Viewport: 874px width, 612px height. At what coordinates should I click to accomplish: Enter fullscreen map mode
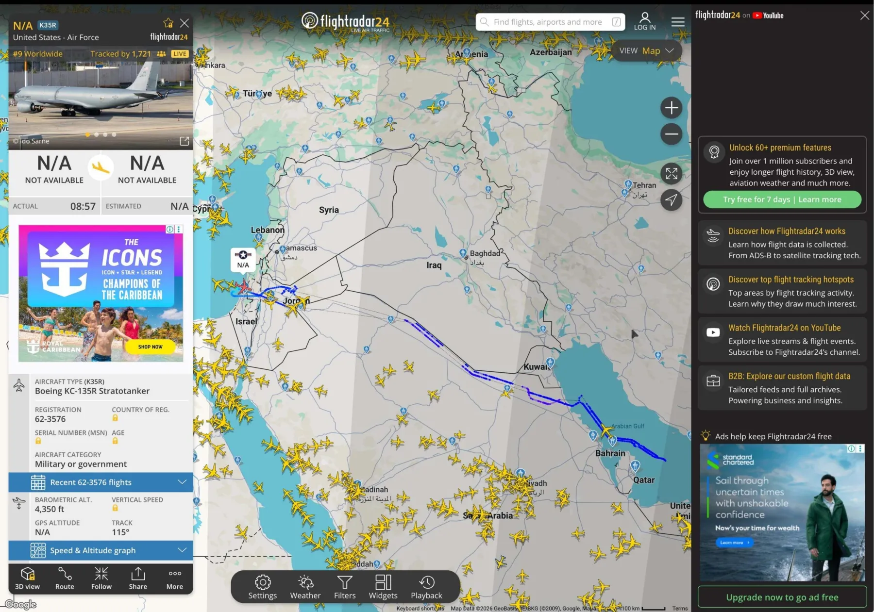[x=671, y=174]
